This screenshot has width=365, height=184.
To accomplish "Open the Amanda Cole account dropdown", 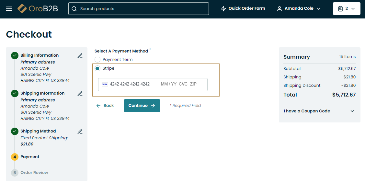I will tap(299, 9).
